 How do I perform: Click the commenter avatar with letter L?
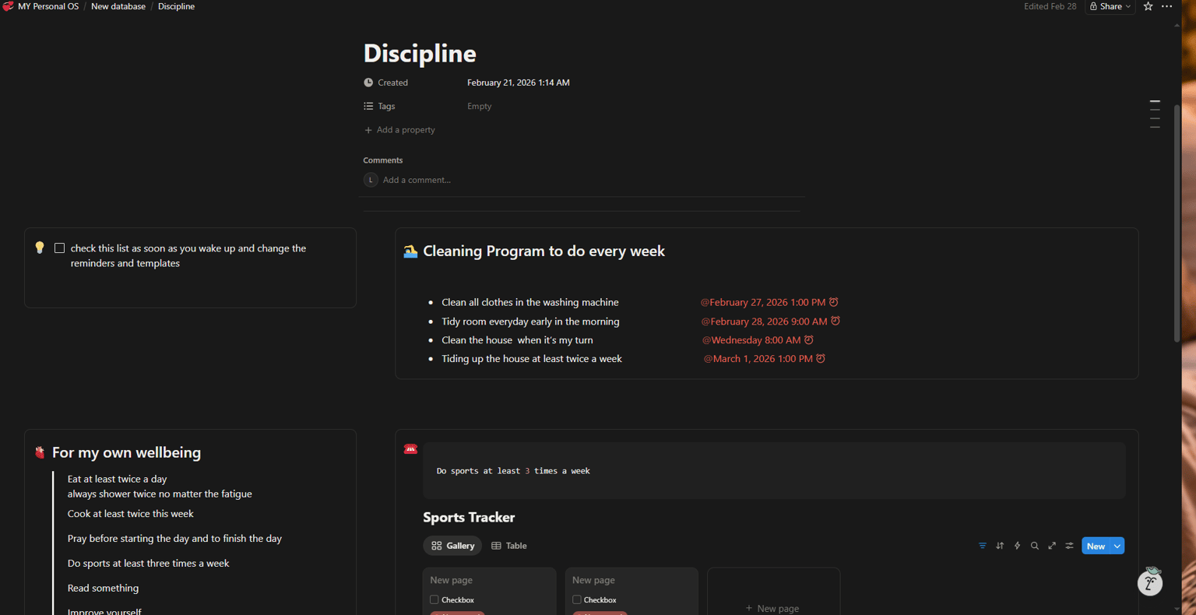pyautogui.click(x=371, y=180)
